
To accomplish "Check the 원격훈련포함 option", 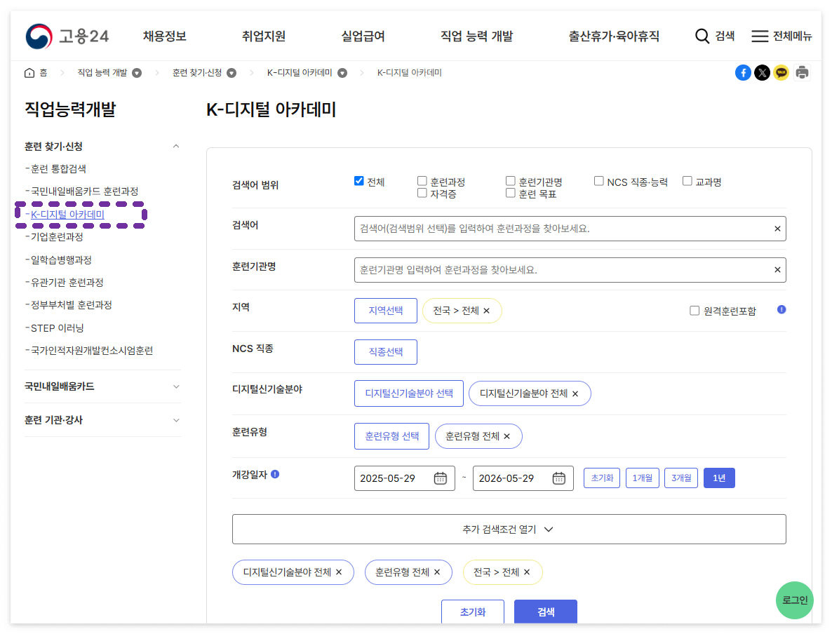I will pyautogui.click(x=695, y=310).
